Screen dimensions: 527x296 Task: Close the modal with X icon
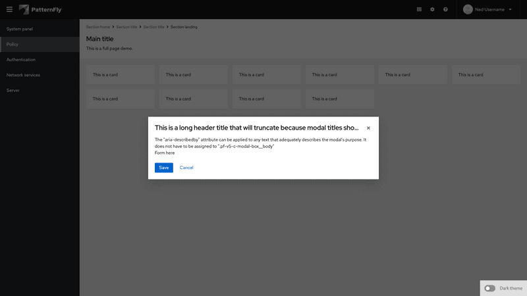(x=368, y=128)
